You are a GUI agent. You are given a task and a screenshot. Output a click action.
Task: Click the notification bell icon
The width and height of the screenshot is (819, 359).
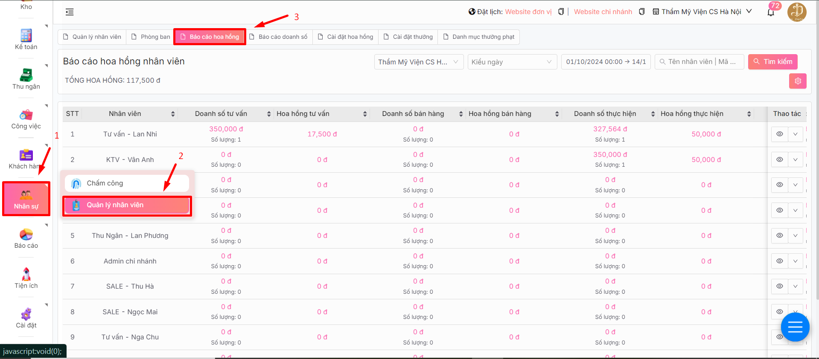(770, 12)
